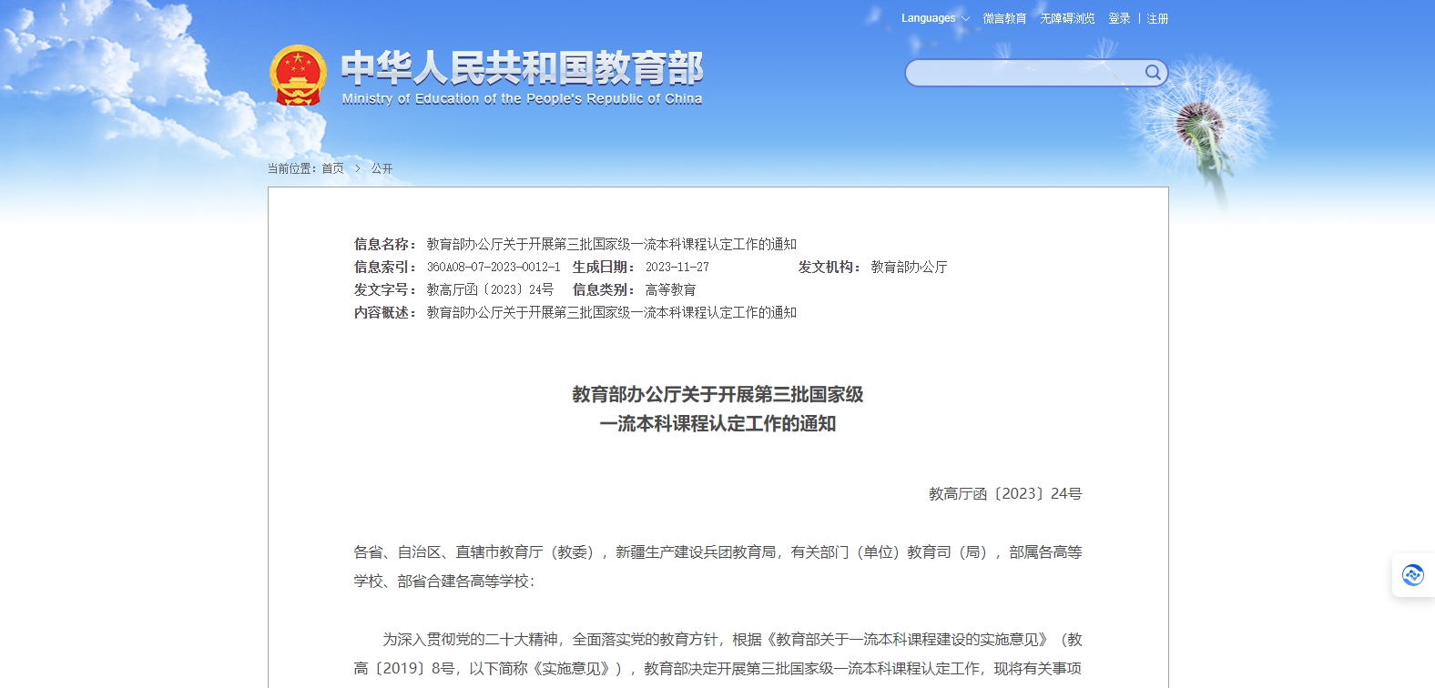
Task: Click the Ministry of Education English subtitle
Action: [522, 99]
